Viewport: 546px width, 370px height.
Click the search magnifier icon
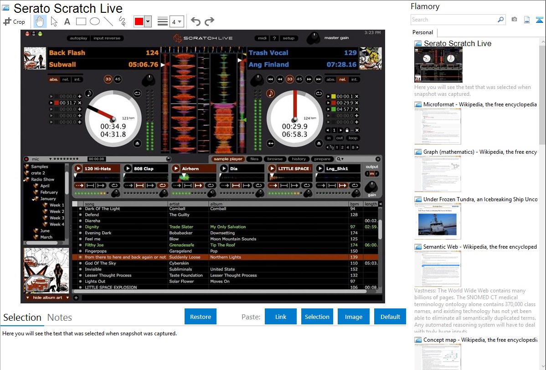pos(501,20)
